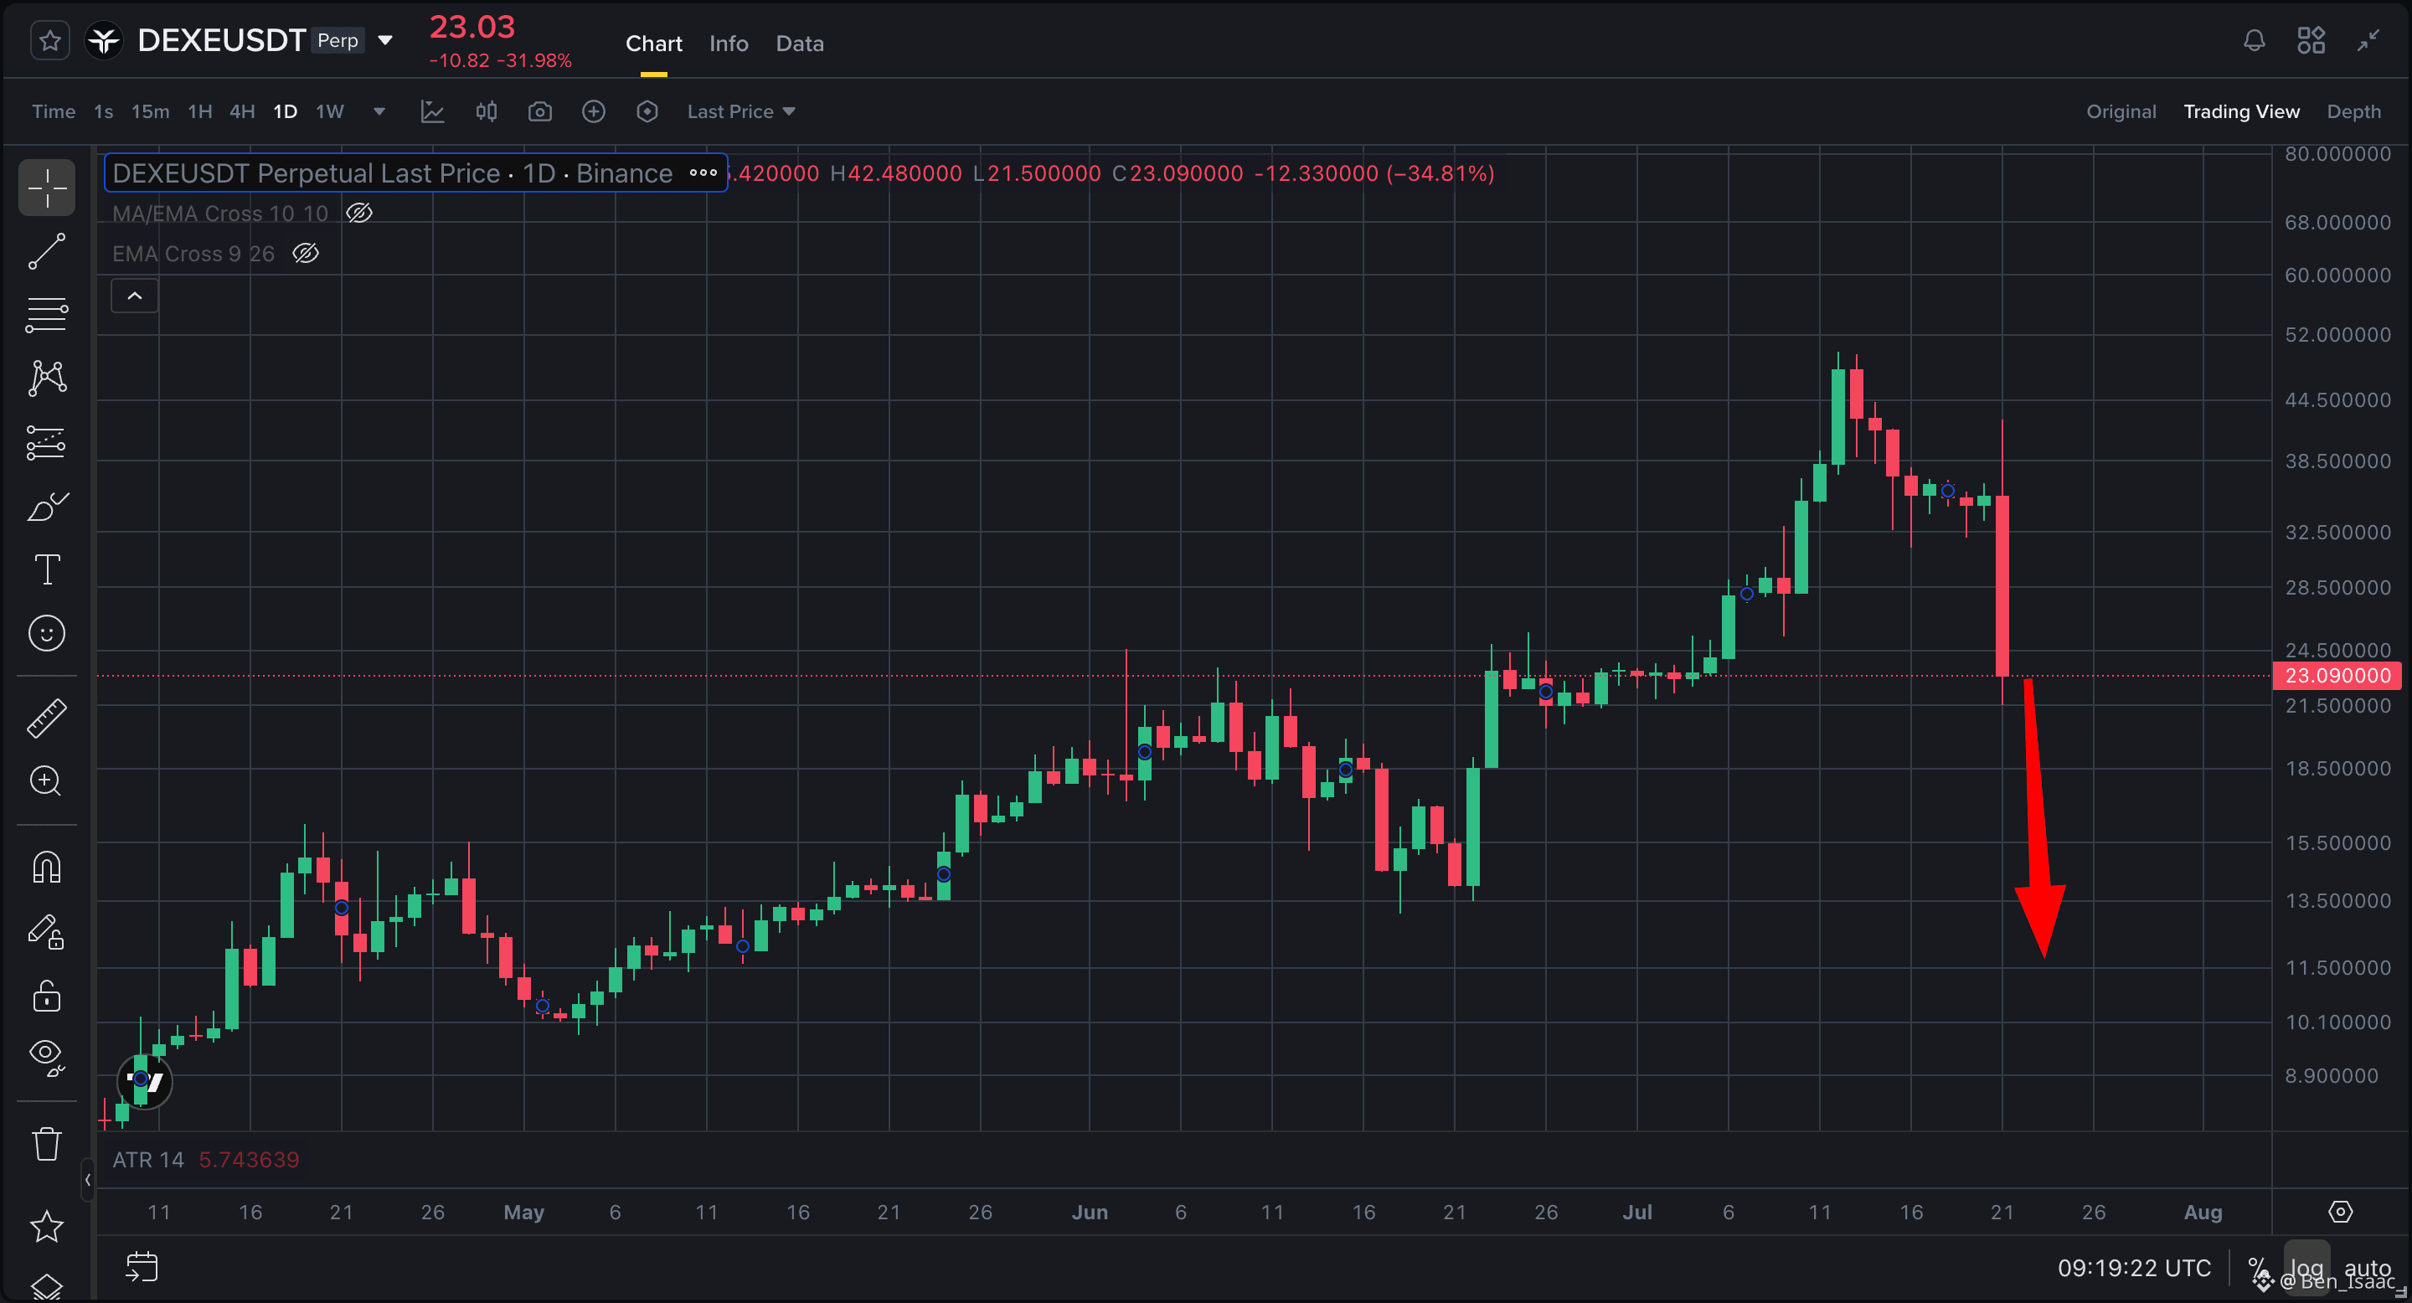Click the DEXEUSDT Perpetual Last Price legend title
Viewport: 2412px width, 1303px height.
point(392,173)
